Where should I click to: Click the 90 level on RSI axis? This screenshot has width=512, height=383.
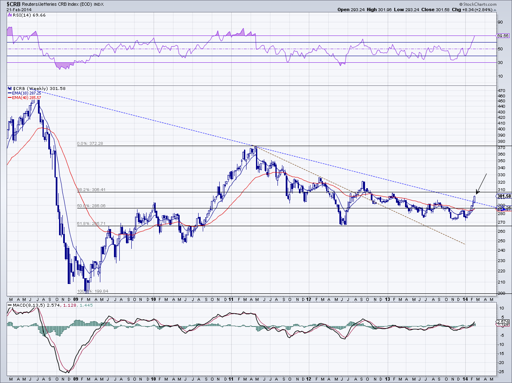[500, 22]
